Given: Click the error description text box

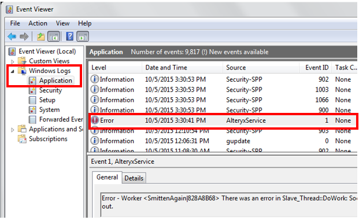Looking at the screenshot, I should point(228,205).
